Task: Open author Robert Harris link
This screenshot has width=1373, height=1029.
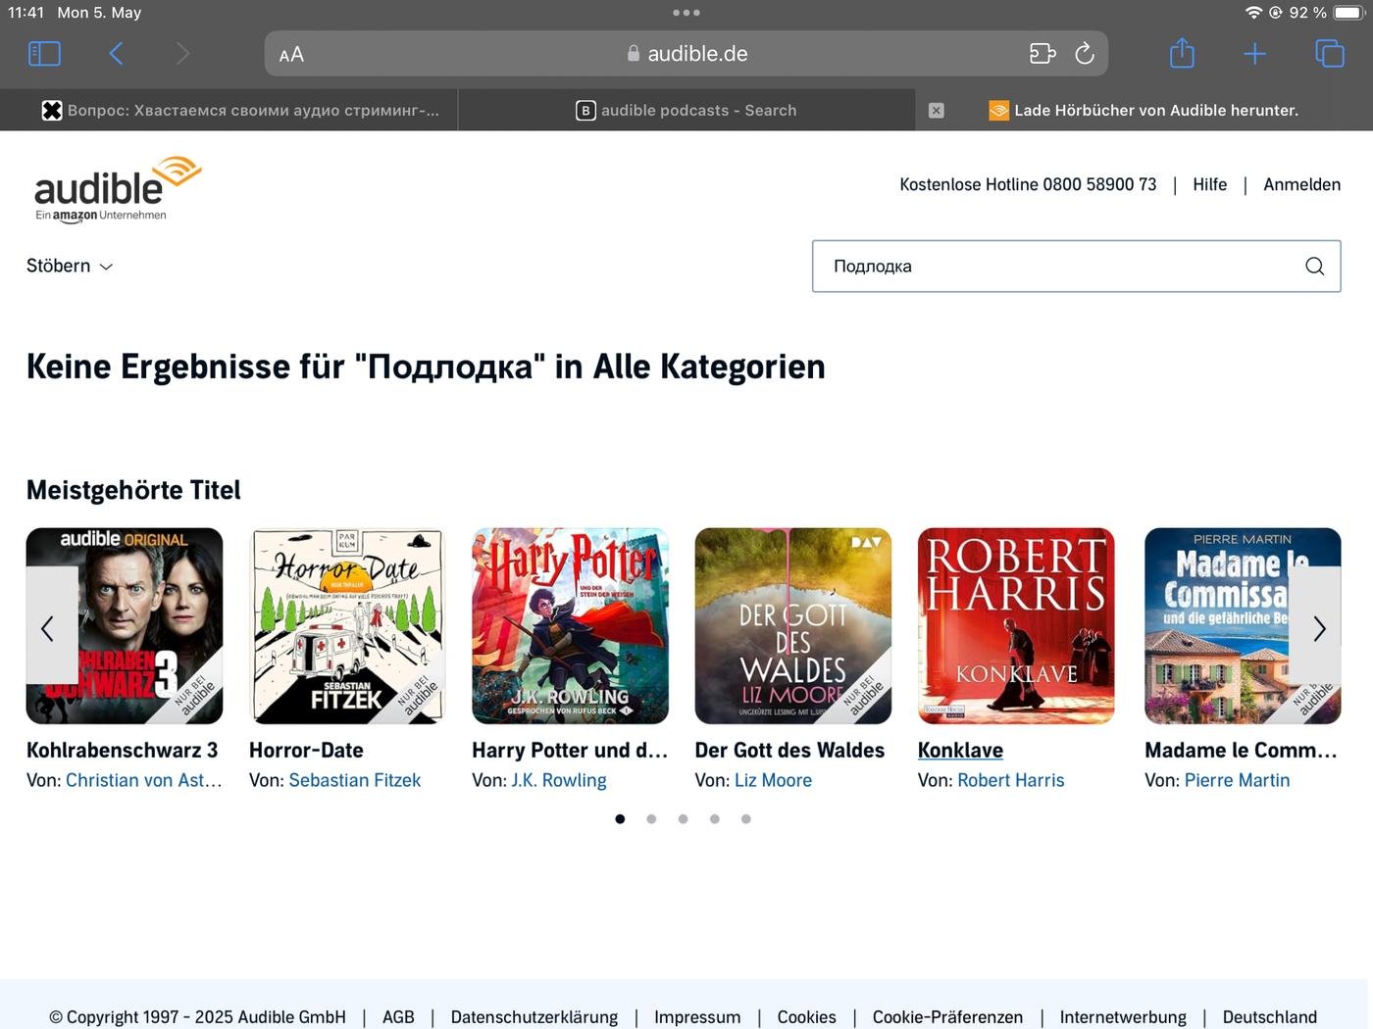Action: pyautogui.click(x=1011, y=781)
